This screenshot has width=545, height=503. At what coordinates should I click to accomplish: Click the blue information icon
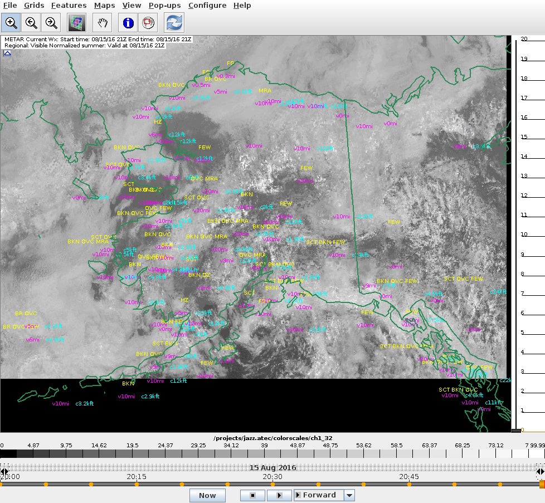pos(128,23)
